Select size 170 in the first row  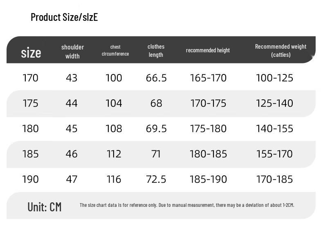(x=30, y=78)
